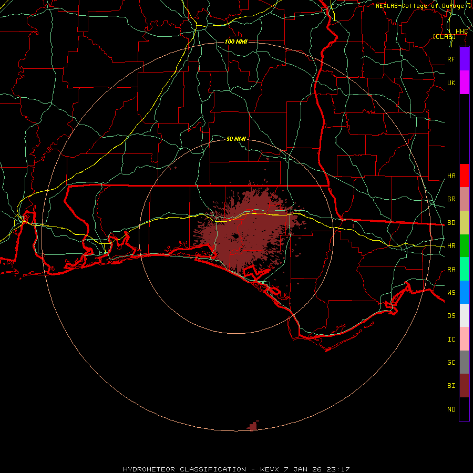Click the IC pink legend swatch

click(x=464, y=339)
